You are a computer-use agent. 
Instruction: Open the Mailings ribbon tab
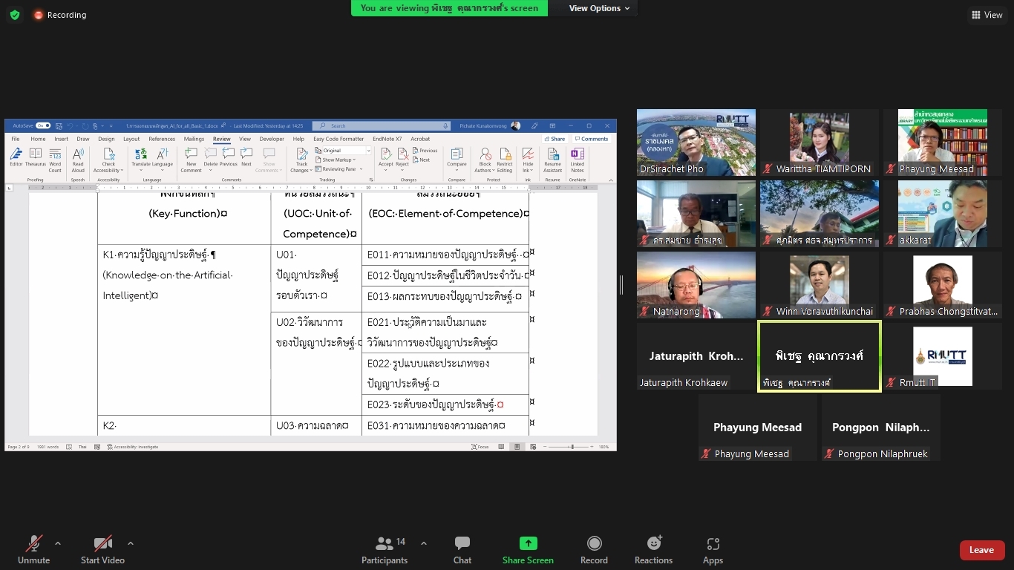194,139
